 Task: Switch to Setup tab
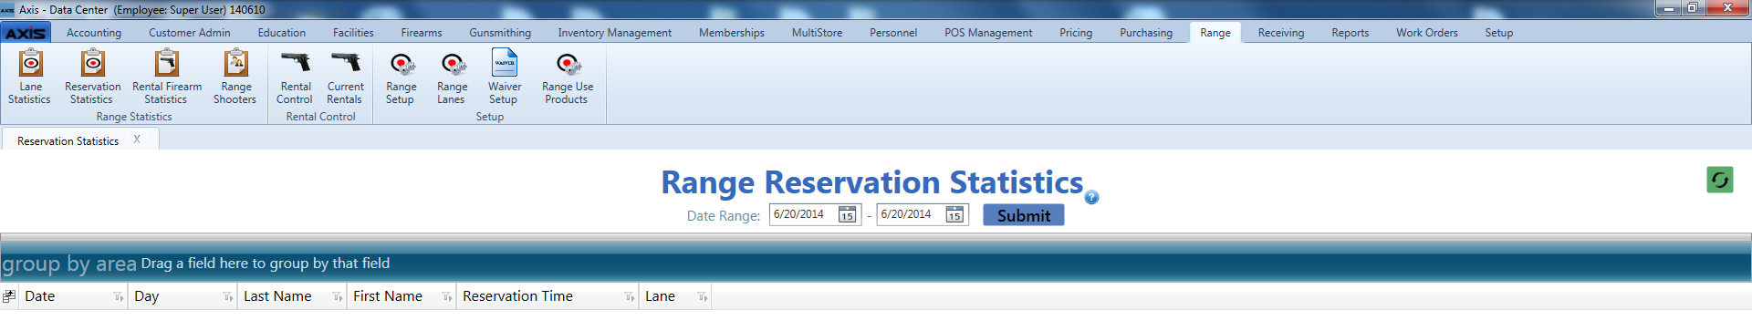1499,33
